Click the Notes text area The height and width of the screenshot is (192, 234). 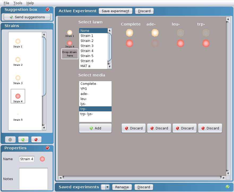point(33,179)
